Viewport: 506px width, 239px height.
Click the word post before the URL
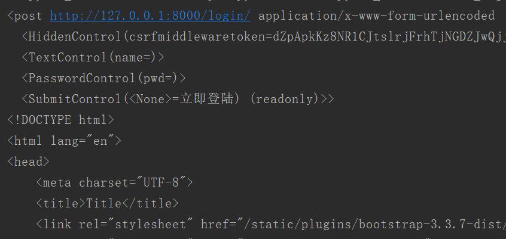click(x=28, y=15)
